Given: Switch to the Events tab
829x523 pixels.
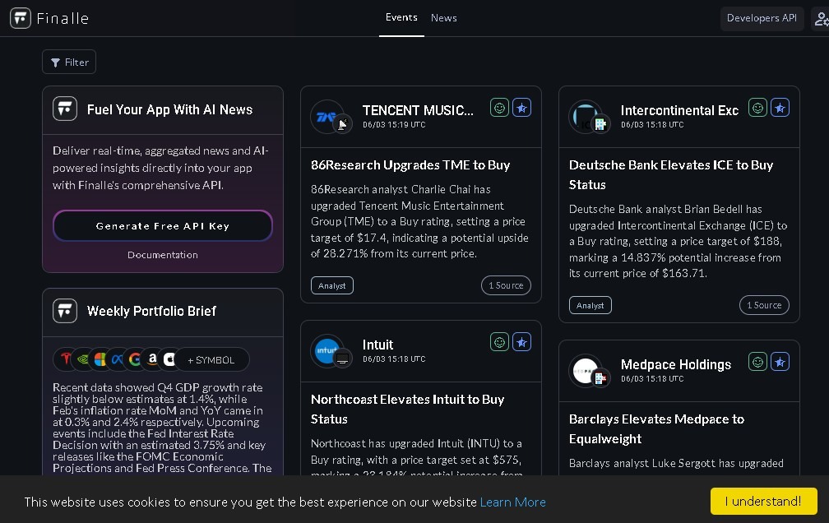Looking at the screenshot, I should coord(401,17).
